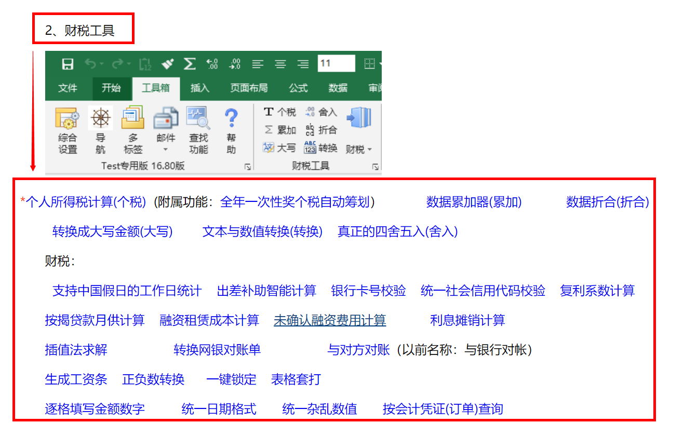The image size is (684, 423).
Task: Open 个人所得税计算(个税) link
Action: [x=86, y=202]
